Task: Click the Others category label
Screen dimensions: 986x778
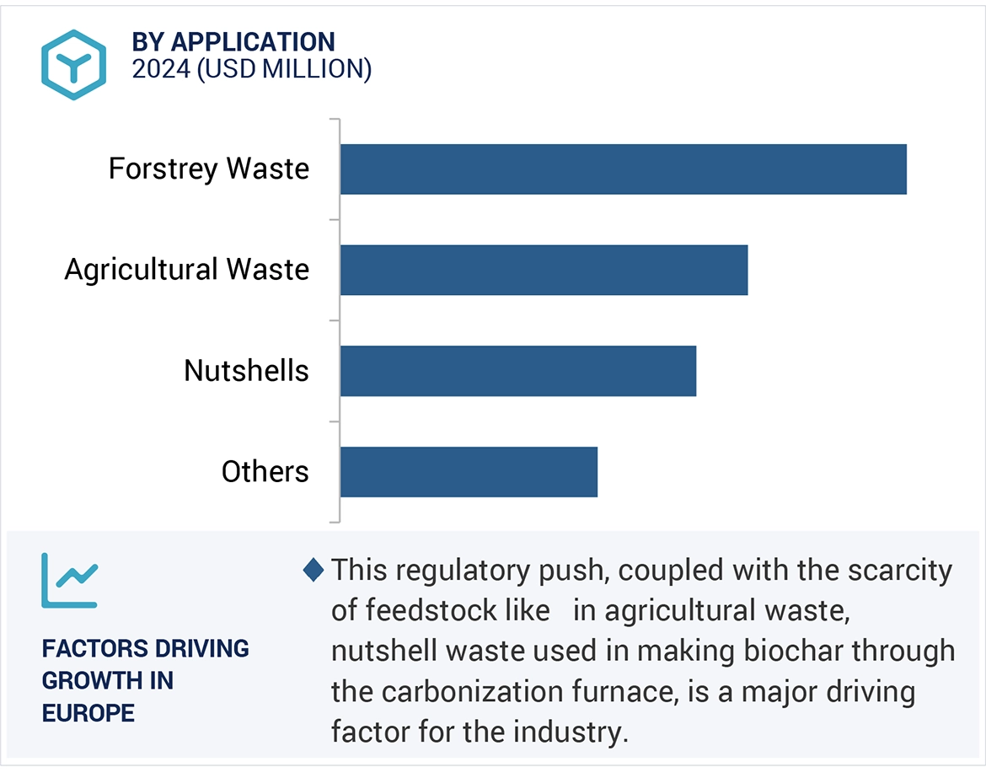Action: pyautogui.click(x=265, y=472)
